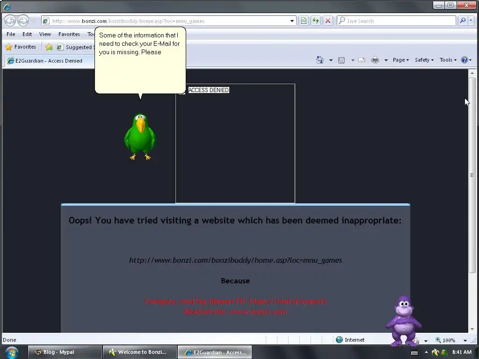Click the green parrot agent character
The width and height of the screenshot is (479, 359).
coord(140,136)
